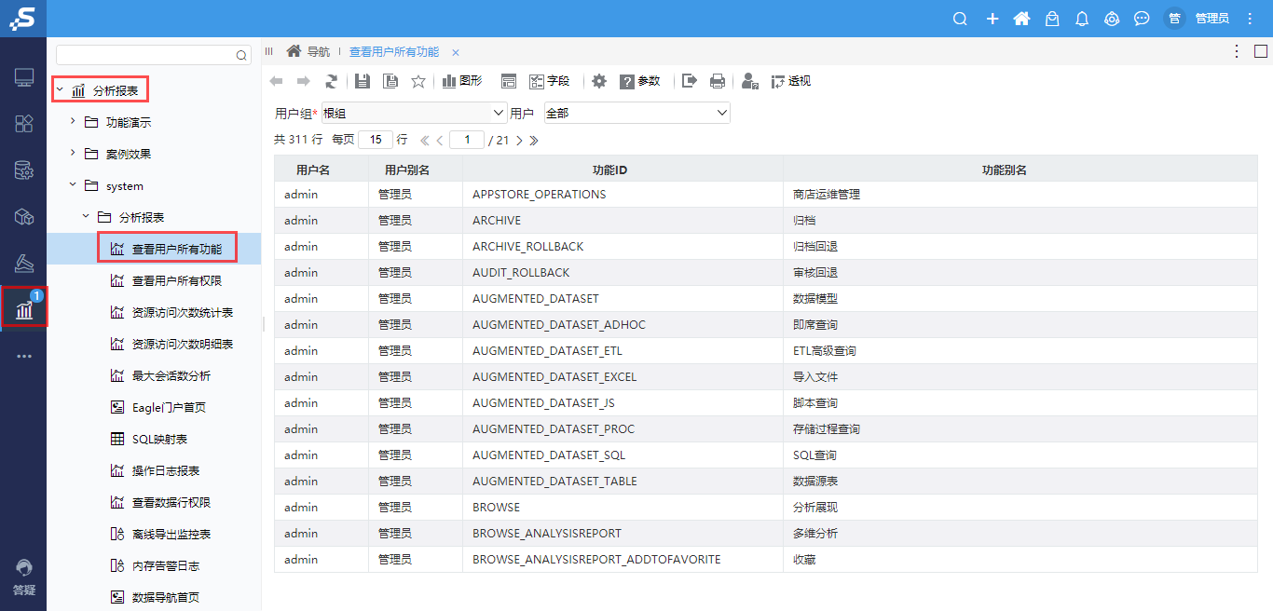Click the 答疑 support icon
This screenshot has height=611, width=1273.
click(x=24, y=577)
